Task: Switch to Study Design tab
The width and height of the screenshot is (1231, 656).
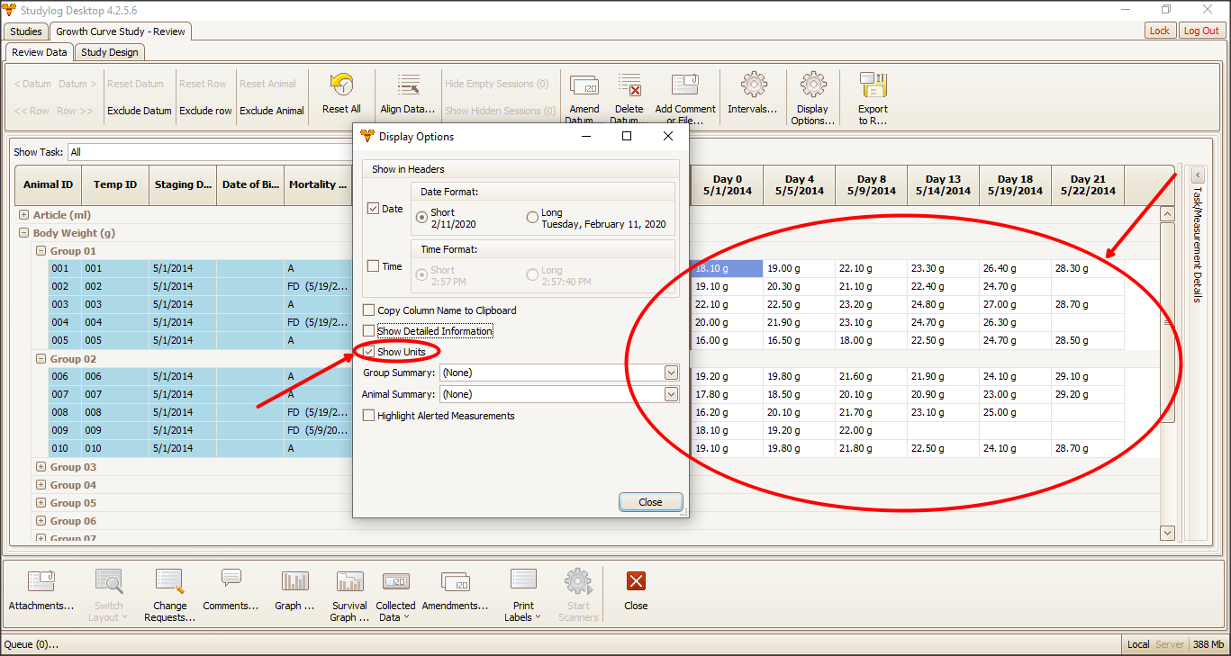Action: tap(110, 52)
